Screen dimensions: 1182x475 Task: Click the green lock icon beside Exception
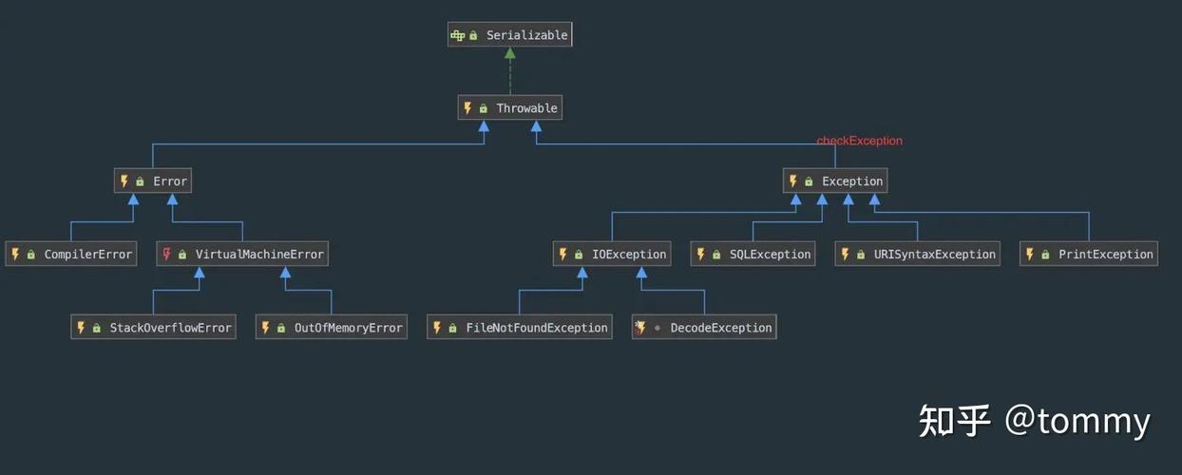[809, 181]
